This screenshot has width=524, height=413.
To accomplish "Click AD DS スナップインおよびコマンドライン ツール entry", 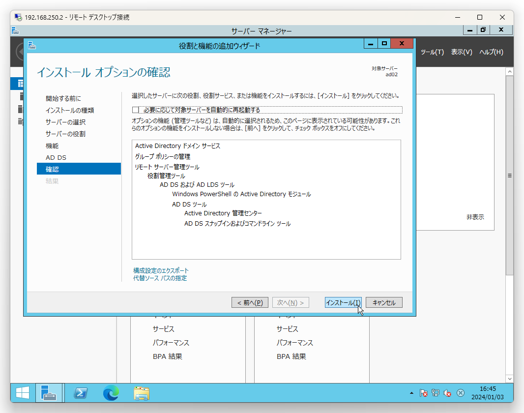I will coord(237,224).
